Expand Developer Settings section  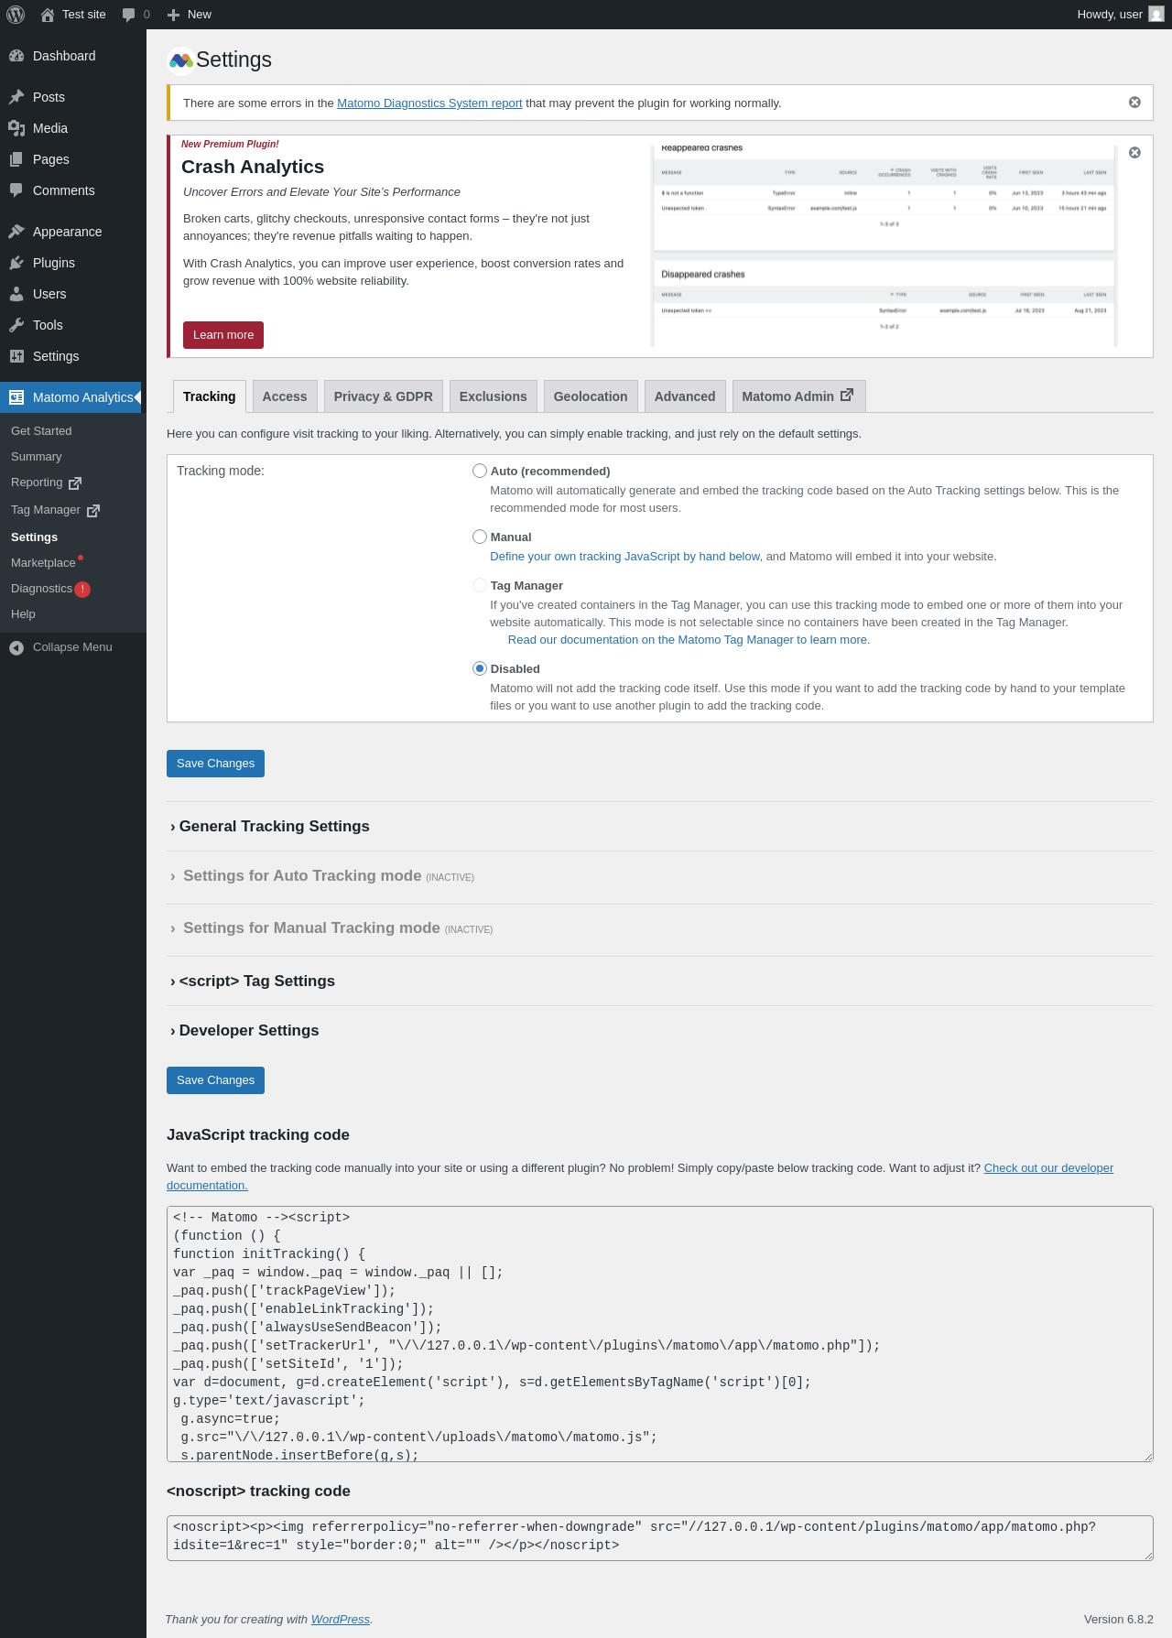pos(244,1030)
